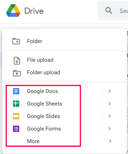Expand the Google Slides submenu arrow
Image resolution: width=128 pixels, height=154 pixels.
(x=110, y=116)
